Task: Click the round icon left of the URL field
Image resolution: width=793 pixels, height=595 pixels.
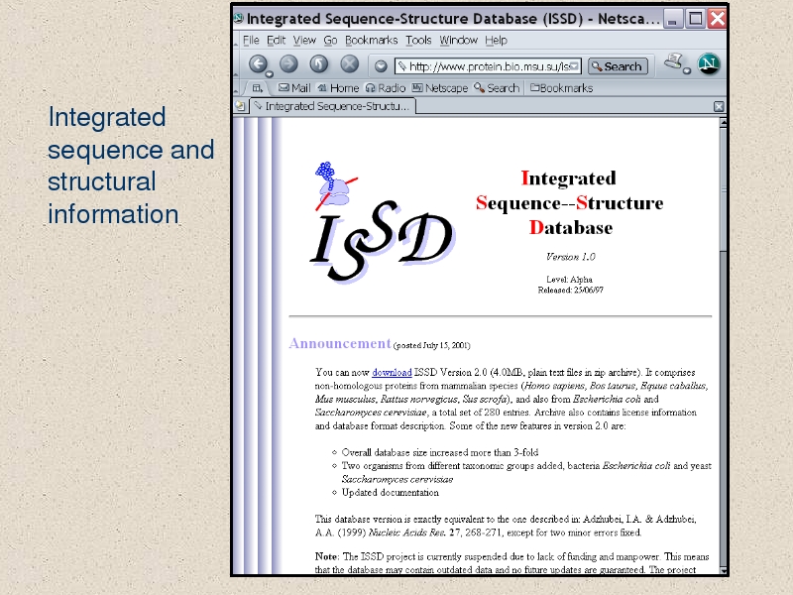Action: (x=381, y=65)
